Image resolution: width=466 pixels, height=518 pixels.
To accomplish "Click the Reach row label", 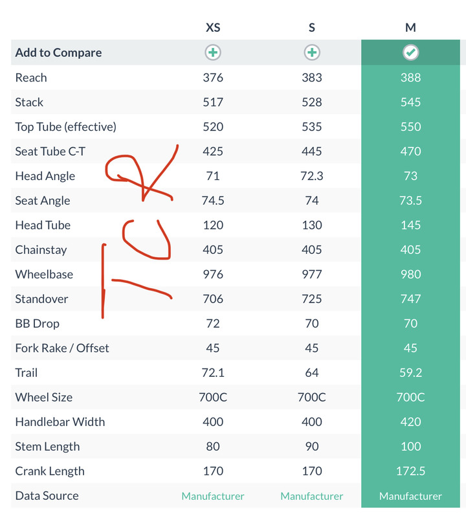I will (31, 78).
